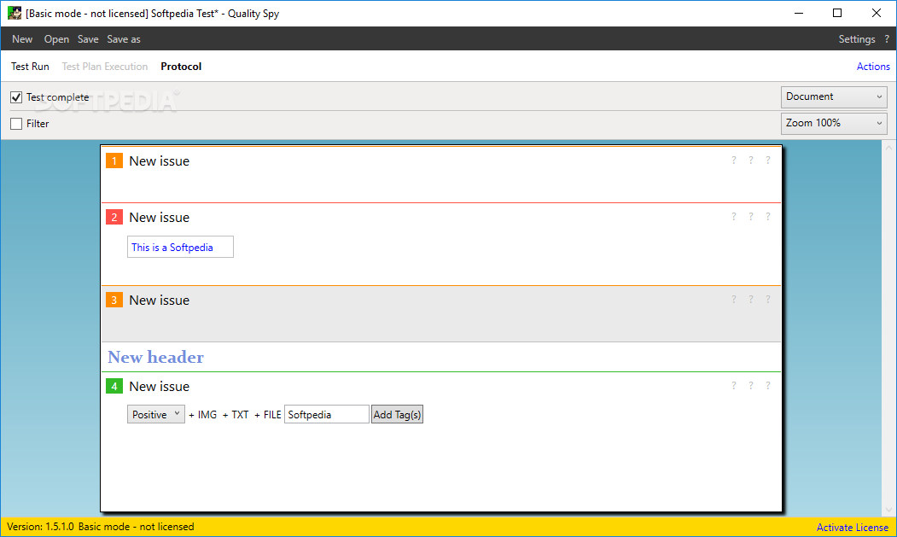897x537 pixels.
Task: Click the 'New issue' title of issue 1
Action: tap(159, 161)
